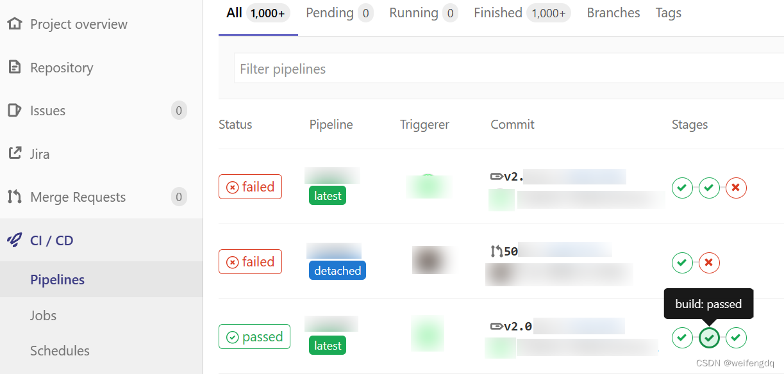Click the Issues icon in sidebar
The height and width of the screenshot is (374, 784).
tap(15, 110)
